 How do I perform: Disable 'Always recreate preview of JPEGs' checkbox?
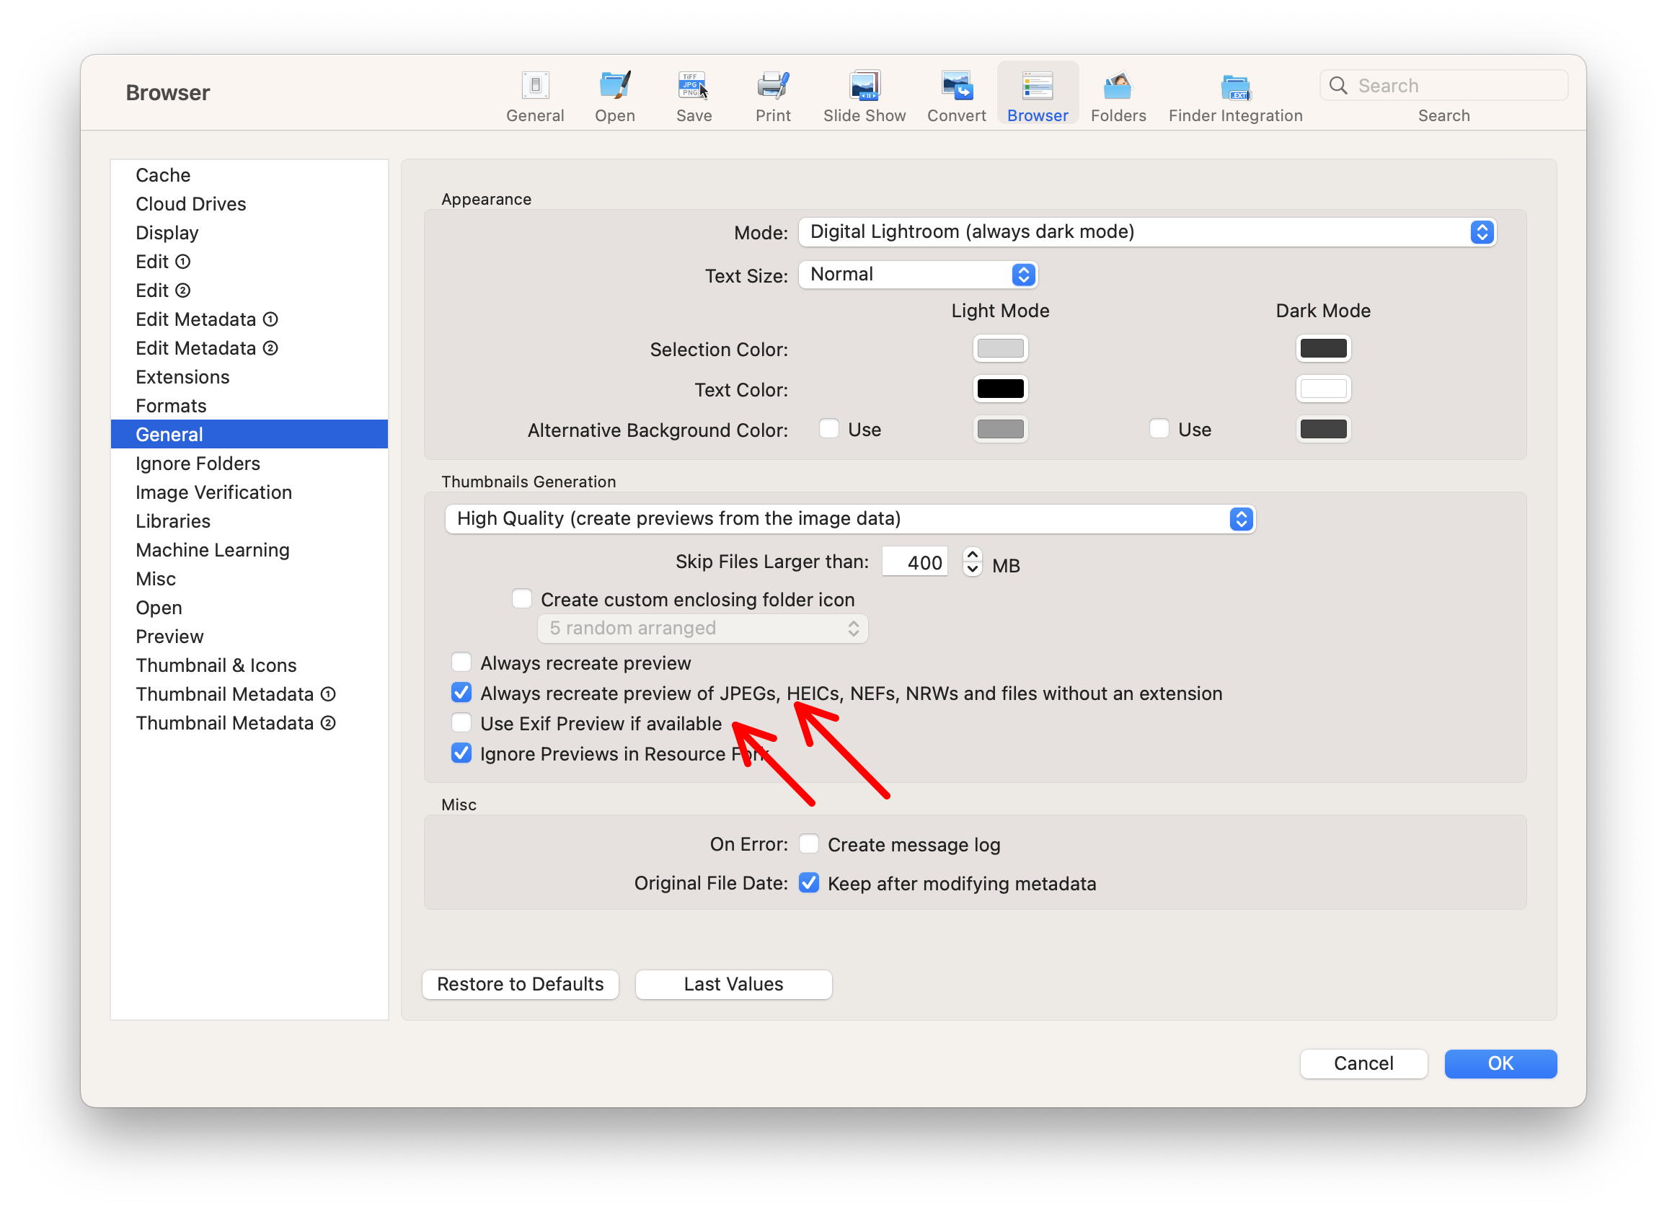461,694
